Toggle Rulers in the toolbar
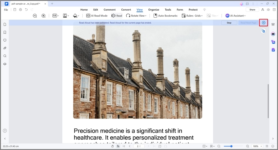This screenshot has width=278, height=150. pos(188,16)
